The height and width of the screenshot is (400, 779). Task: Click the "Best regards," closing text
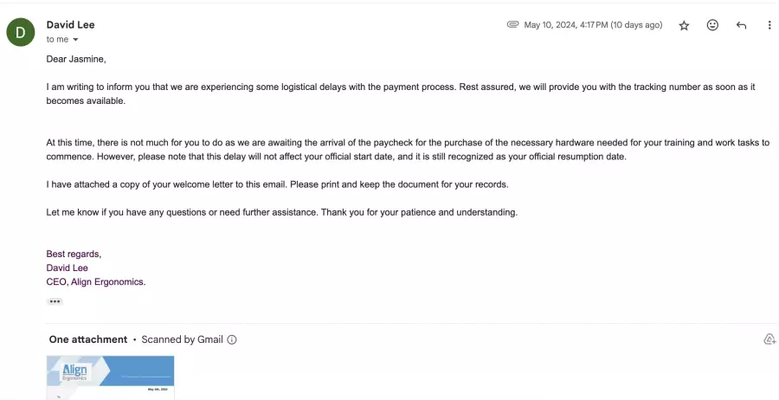74,254
